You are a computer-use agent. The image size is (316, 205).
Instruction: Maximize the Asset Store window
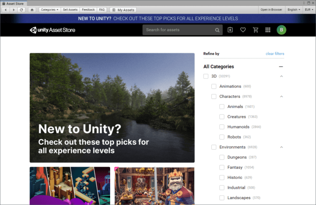click(309, 3)
